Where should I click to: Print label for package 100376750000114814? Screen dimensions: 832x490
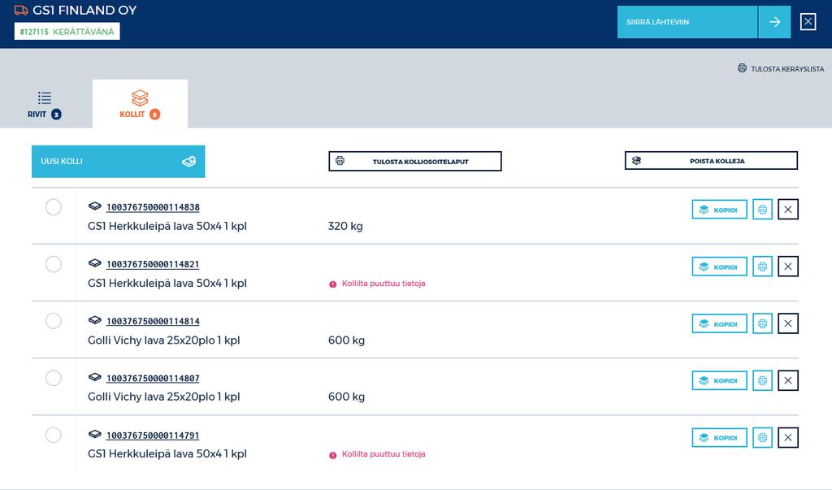click(x=762, y=323)
